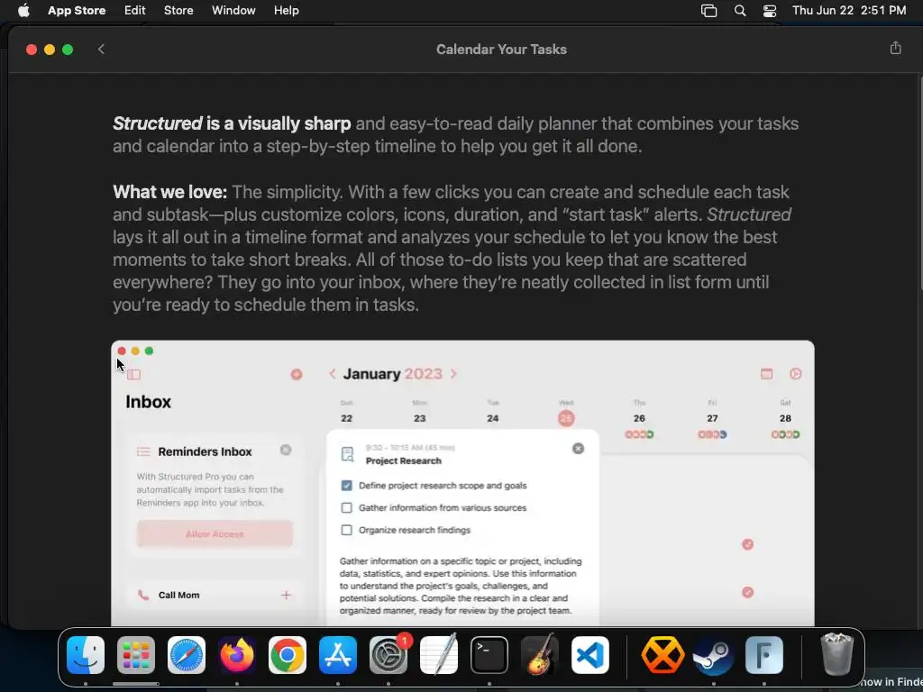Select Saturday 28 in the week row
Image resolution: width=923 pixels, height=692 pixels.
[785, 418]
